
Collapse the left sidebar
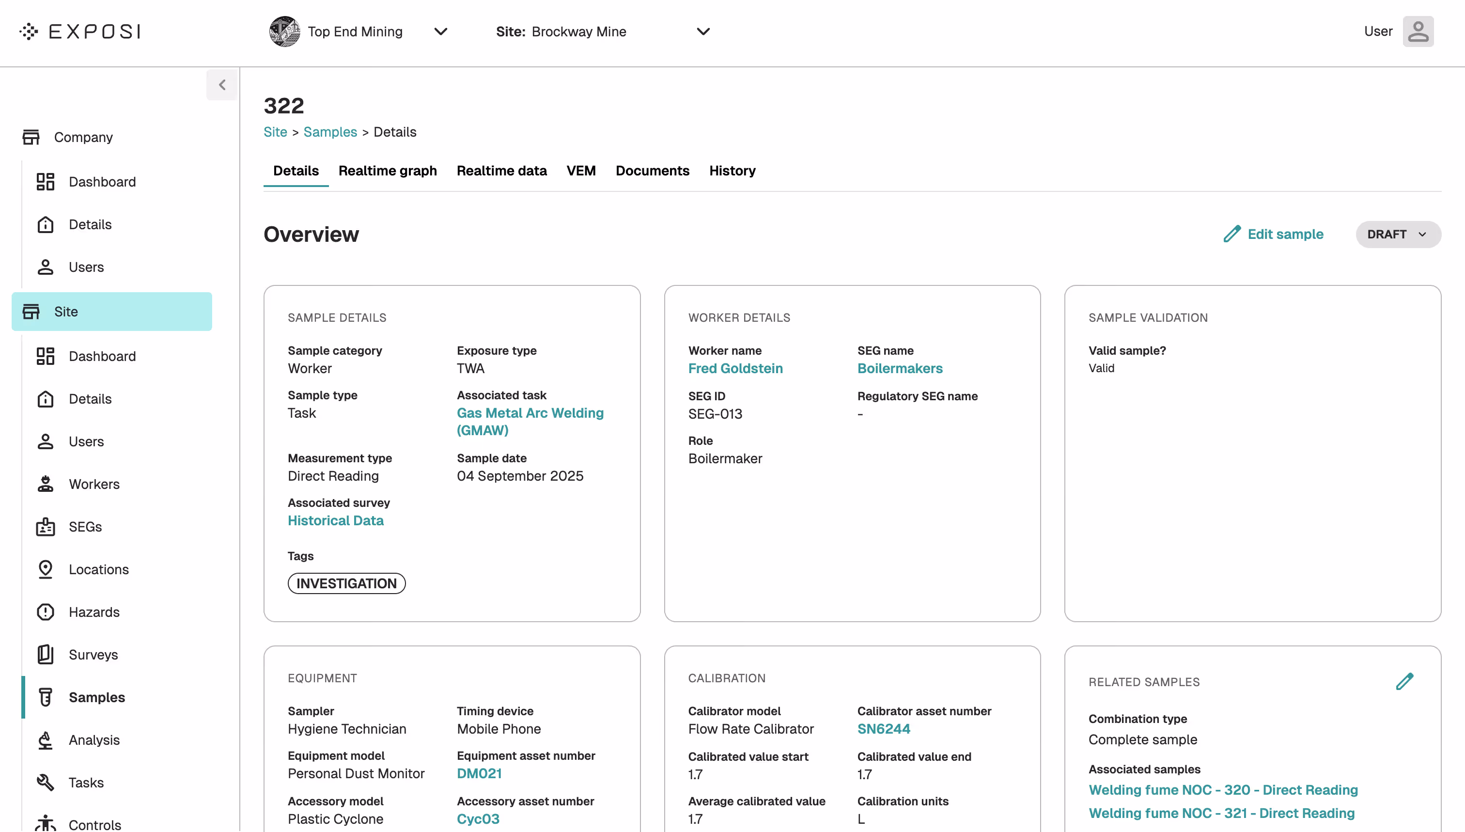point(222,85)
